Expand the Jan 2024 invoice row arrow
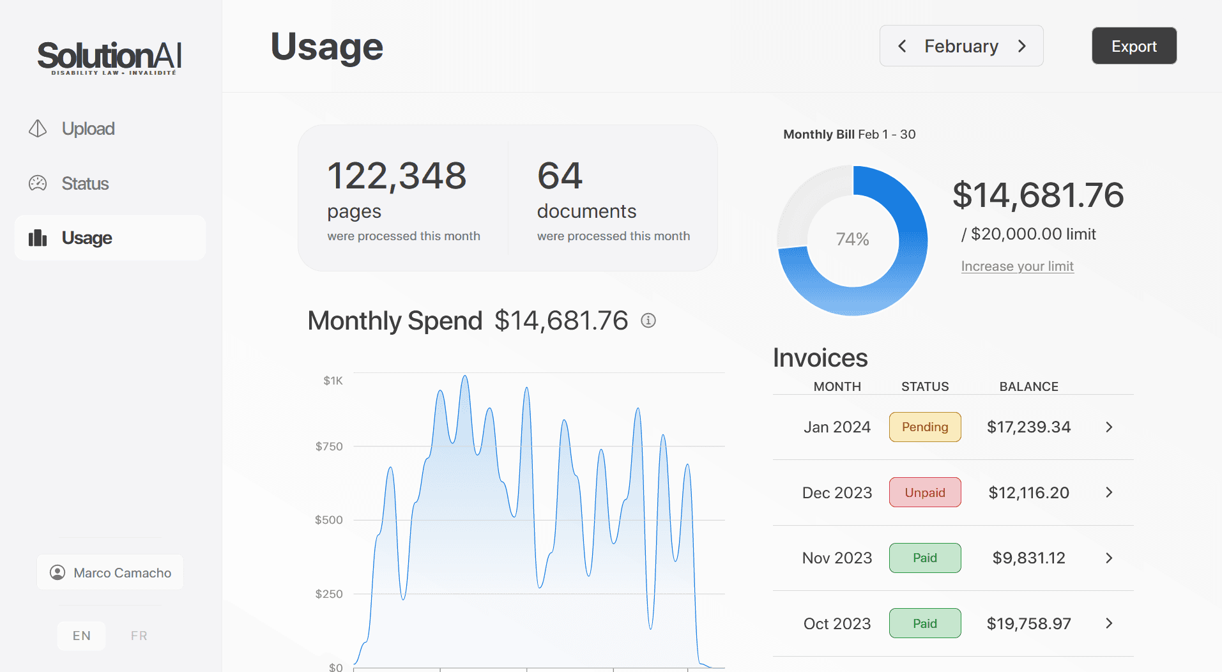 1109,427
